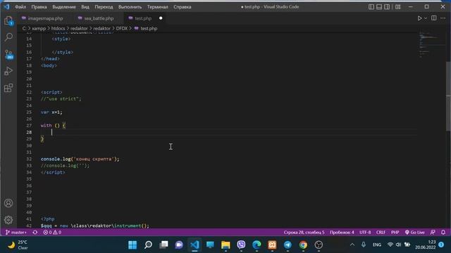Switch the ENG input language indicator
This screenshot has width=451, height=253.
click(x=377, y=245)
